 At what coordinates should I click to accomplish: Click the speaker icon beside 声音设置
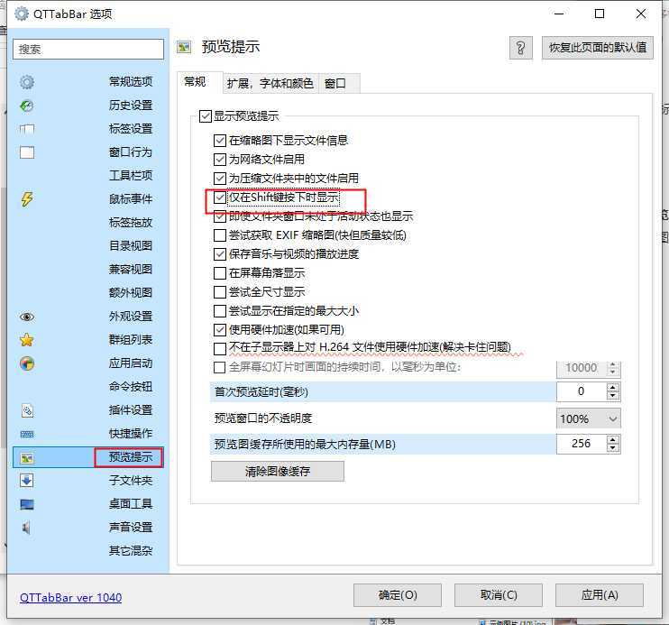tap(26, 528)
